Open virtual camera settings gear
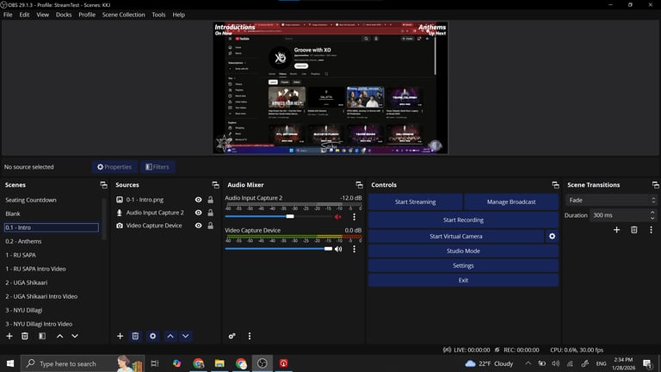This screenshot has width=661, height=372. 552,237
